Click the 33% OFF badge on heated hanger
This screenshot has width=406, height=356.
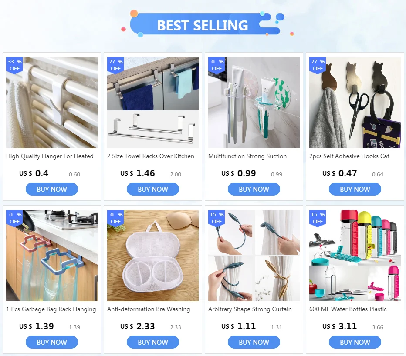14,65
